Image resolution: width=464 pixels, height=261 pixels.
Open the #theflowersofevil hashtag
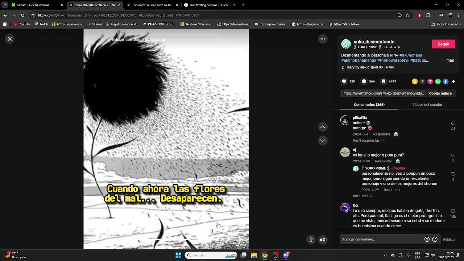pos(393,60)
